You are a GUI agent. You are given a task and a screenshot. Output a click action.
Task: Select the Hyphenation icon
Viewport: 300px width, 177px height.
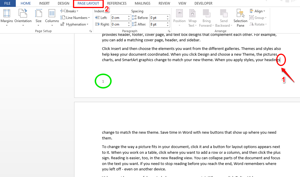(74, 24)
